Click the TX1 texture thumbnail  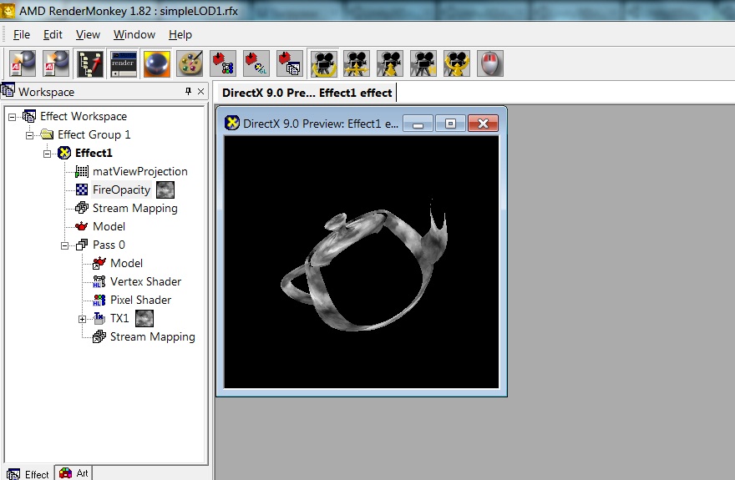pyautogui.click(x=144, y=318)
